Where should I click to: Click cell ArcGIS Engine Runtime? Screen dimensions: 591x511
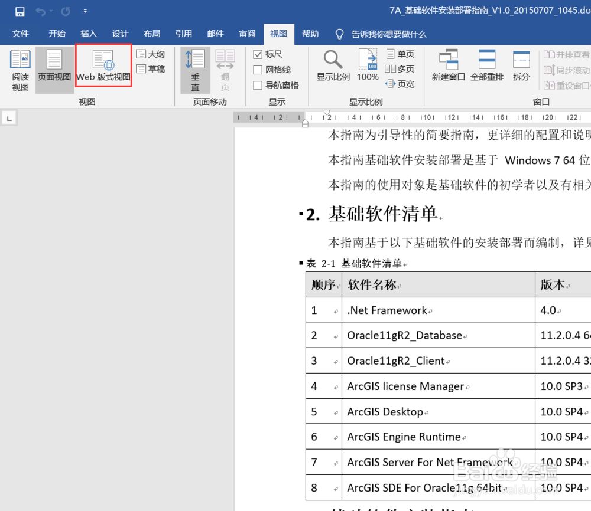(x=439, y=437)
